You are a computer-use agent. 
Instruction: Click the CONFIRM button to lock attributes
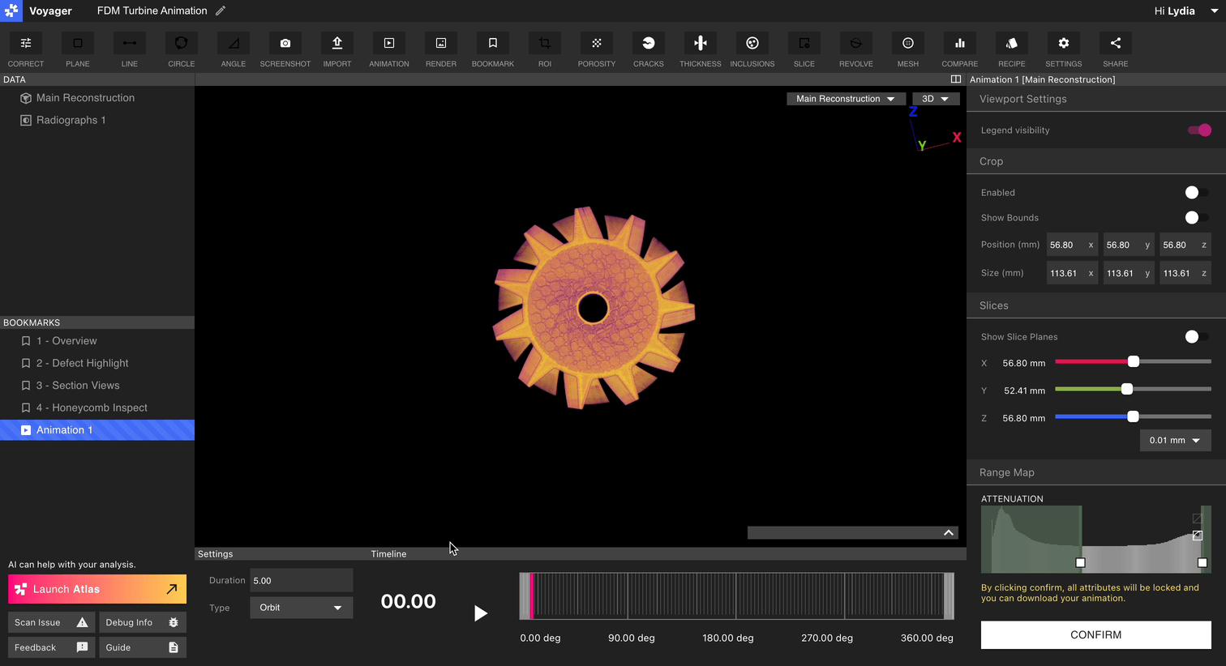pos(1095,634)
